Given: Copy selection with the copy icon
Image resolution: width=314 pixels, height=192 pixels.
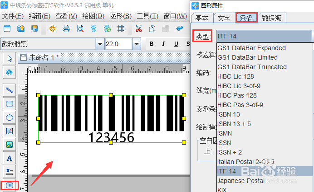Looking at the screenshot, I should (152, 28).
